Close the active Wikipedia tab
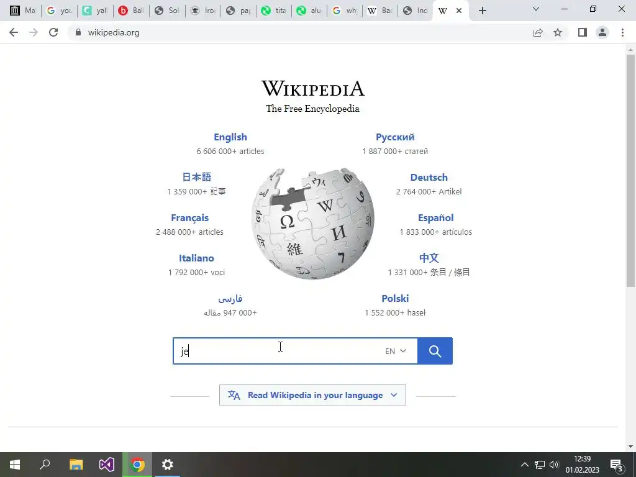This screenshot has height=477, width=636. click(x=459, y=11)
